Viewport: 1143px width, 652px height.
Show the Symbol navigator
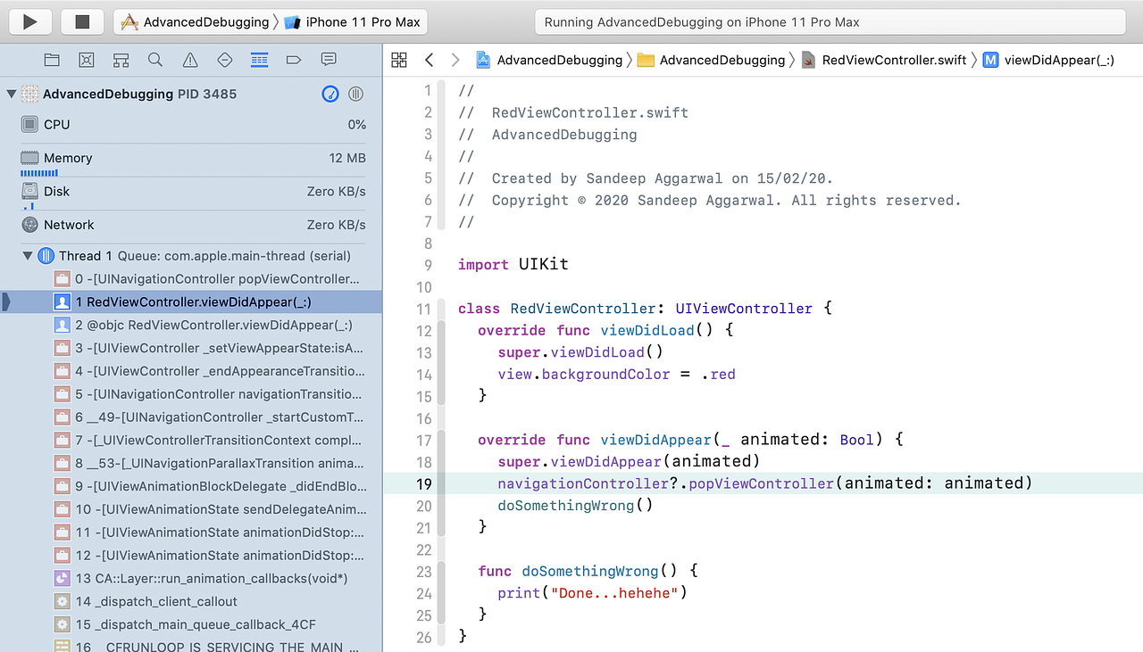click(120, 60)
